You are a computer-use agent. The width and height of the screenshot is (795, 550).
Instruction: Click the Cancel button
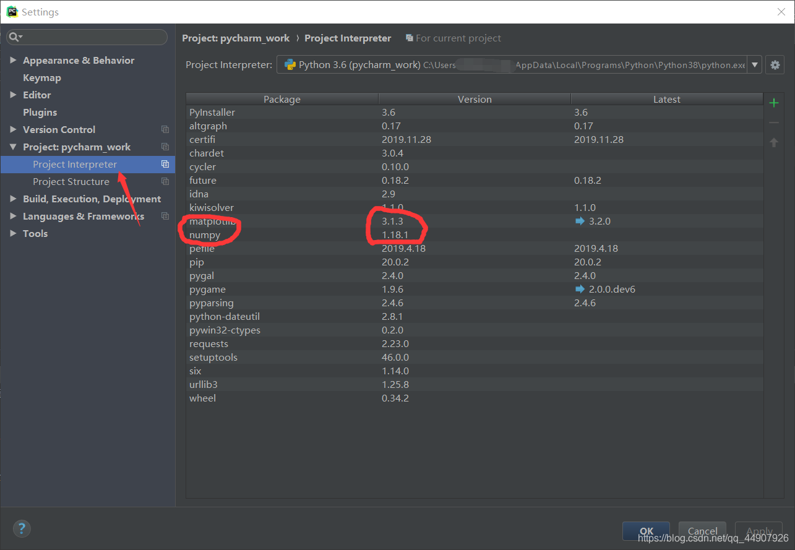click(x=702, y=531)
